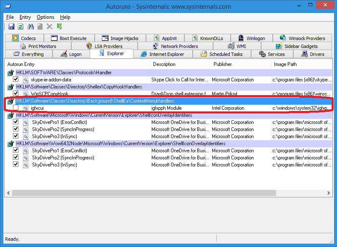
Task: Sort by the Autorun Entry column header
Action: (78, 64)
